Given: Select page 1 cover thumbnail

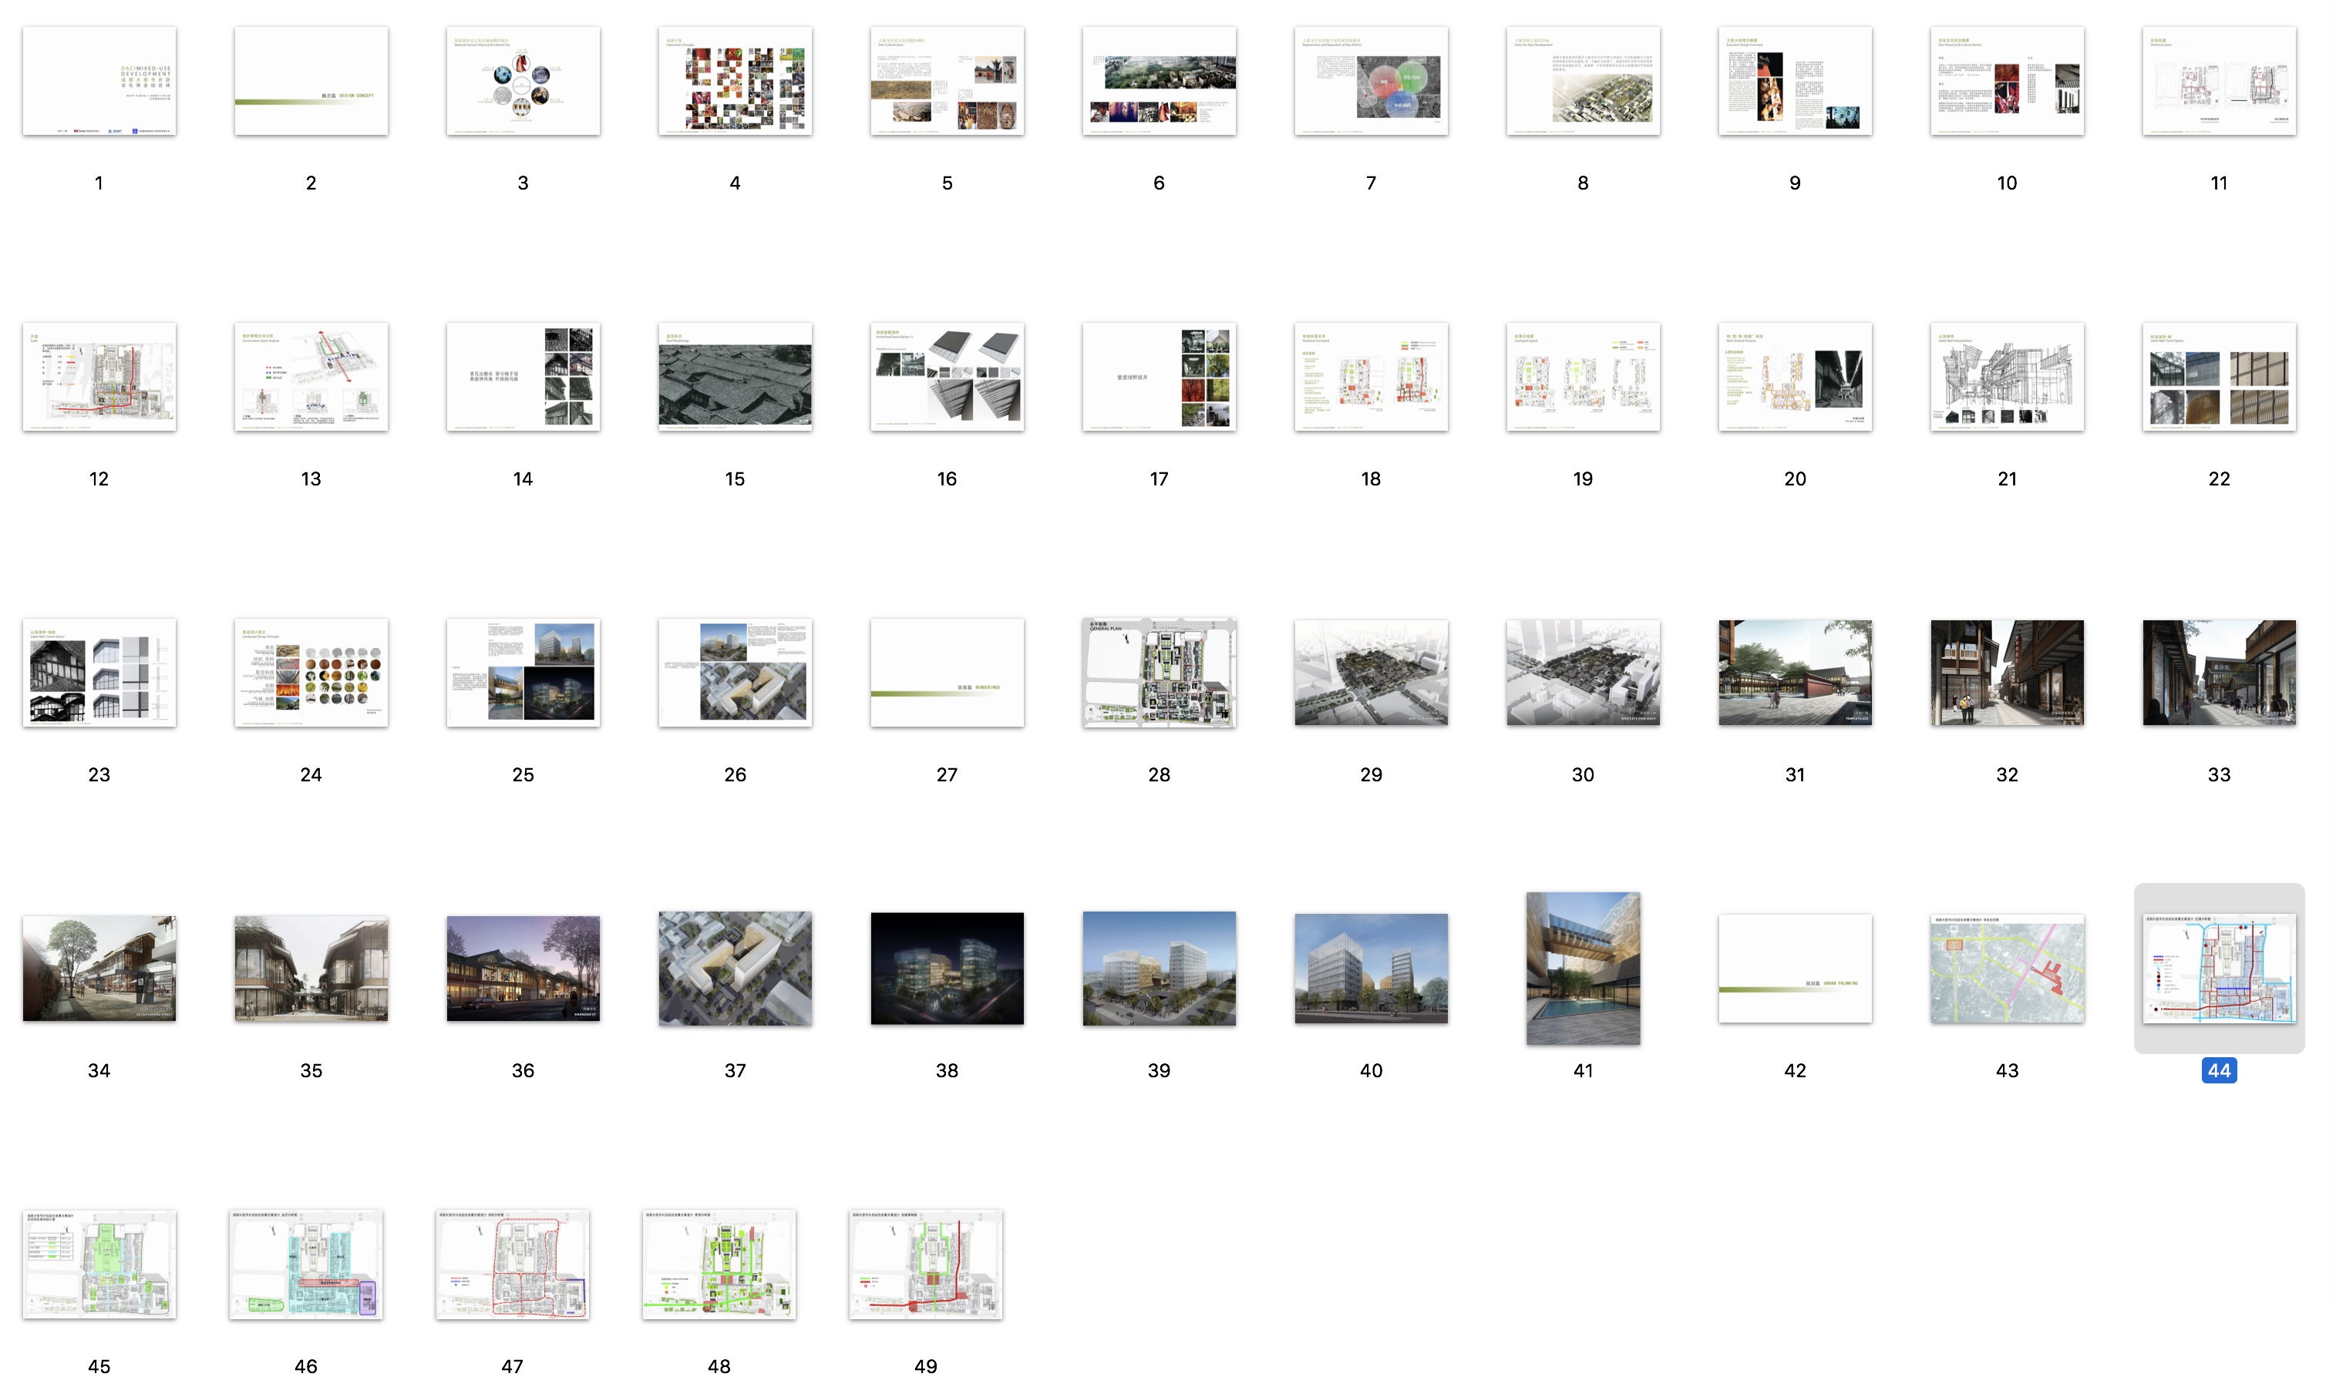Looking at the screenshot, I should pos(99,80).
